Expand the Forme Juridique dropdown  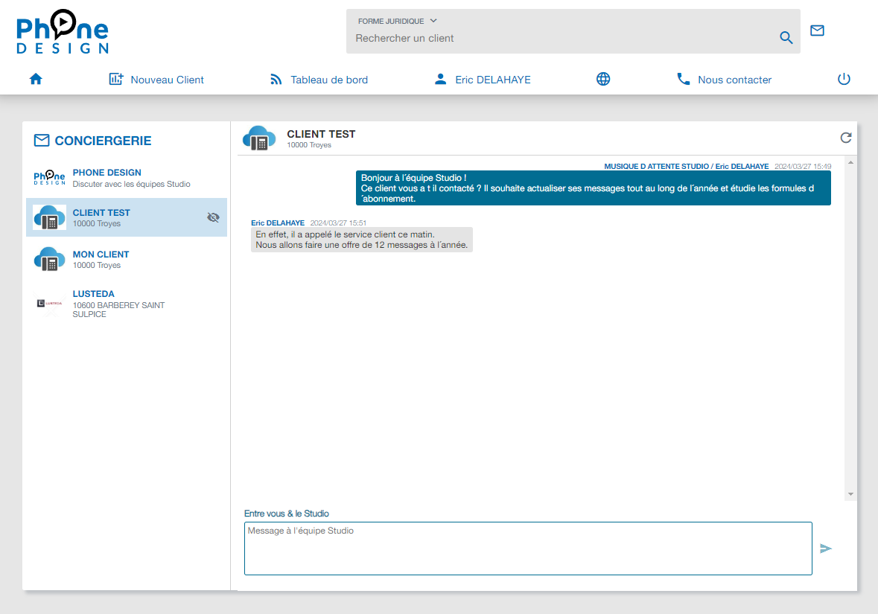398,21
